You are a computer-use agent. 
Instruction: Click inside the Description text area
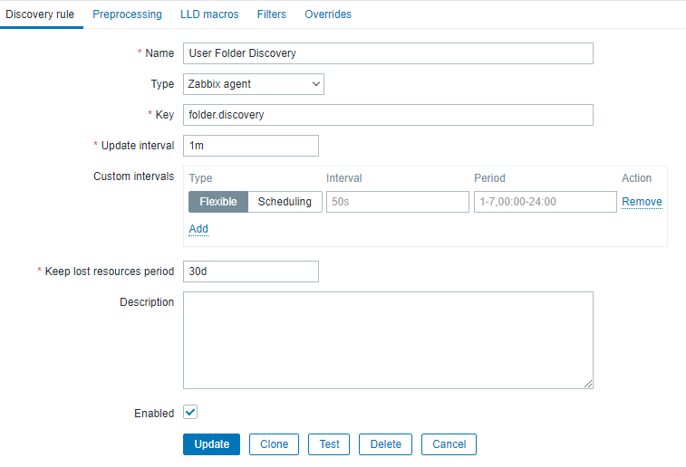(388, 339)
